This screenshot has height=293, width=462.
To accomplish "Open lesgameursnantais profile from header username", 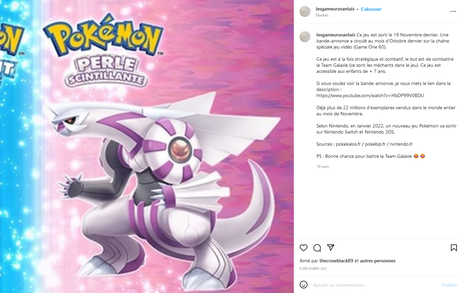I will click(x=335, y=9).
